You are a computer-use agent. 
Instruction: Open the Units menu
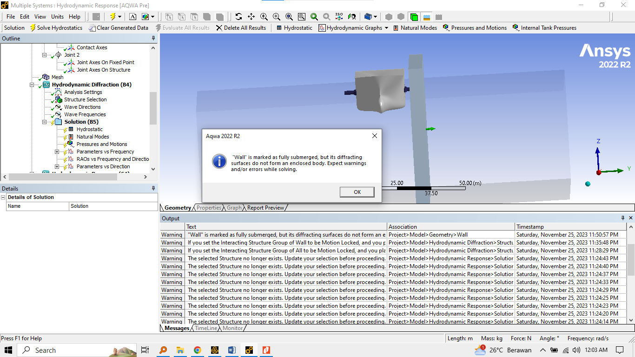click(x=58, y=16)
